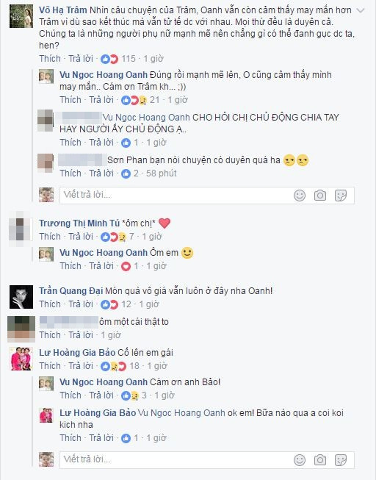This screenshot has width=376, height=480.
Task: Focus the first "Viết trả lời..." input field
Action: click(207, 196)
